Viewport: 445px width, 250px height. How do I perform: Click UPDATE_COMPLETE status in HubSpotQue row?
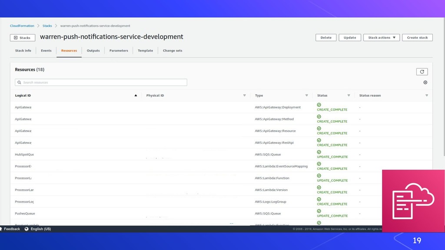(332, 157)
